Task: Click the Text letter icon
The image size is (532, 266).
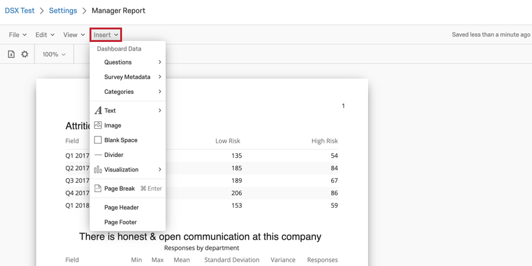Action: [98, 111]
